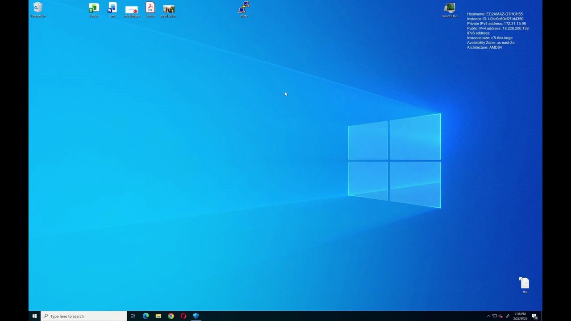The image size is (571, 321).
Task: Select the Excel workbook icon on desktop
Action: pyautogui.click(x=94, y=10)
